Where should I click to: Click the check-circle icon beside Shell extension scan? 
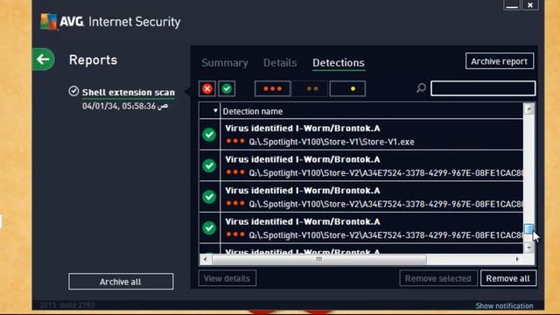[73, 91]
